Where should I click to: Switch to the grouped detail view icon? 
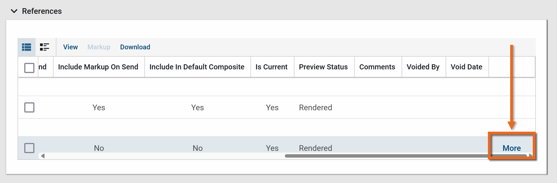click(45, 47)
